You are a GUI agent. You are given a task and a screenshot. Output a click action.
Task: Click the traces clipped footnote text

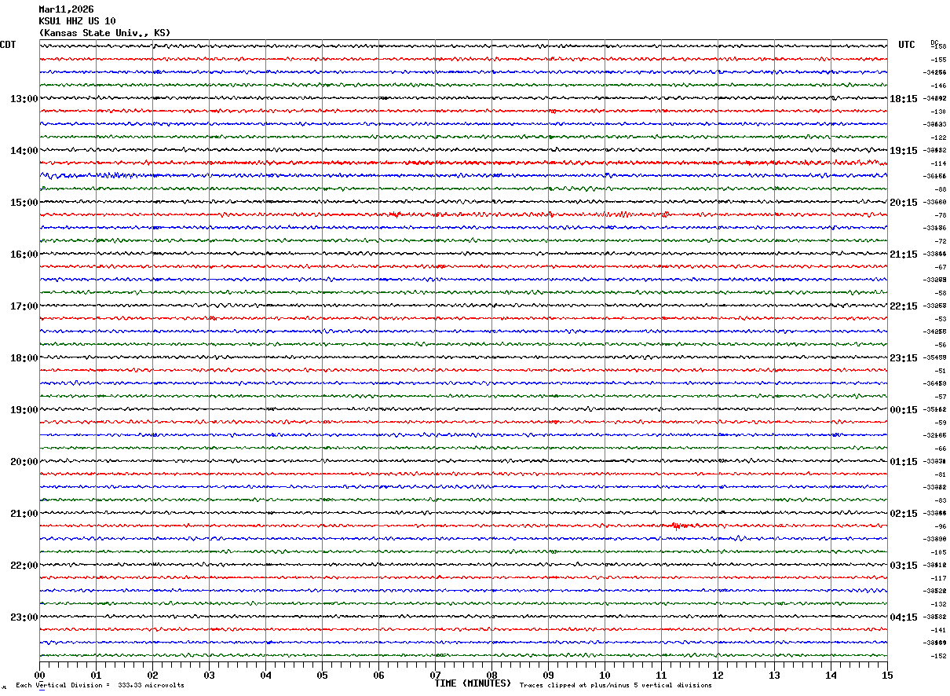[x=616, y=686]
